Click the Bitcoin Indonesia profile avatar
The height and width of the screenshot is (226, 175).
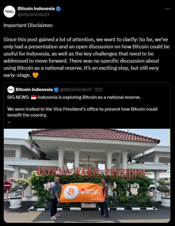point(9,12)
